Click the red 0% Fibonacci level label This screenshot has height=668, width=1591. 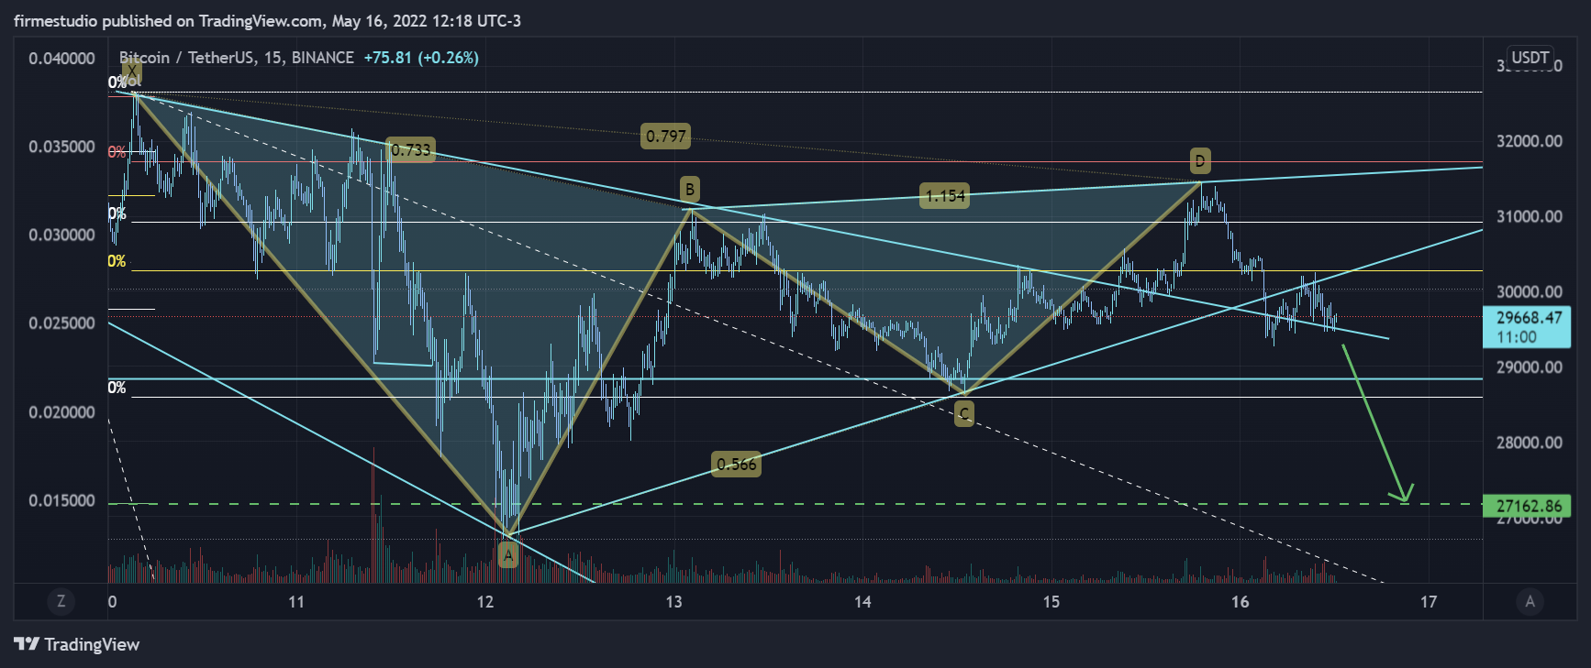117,152
